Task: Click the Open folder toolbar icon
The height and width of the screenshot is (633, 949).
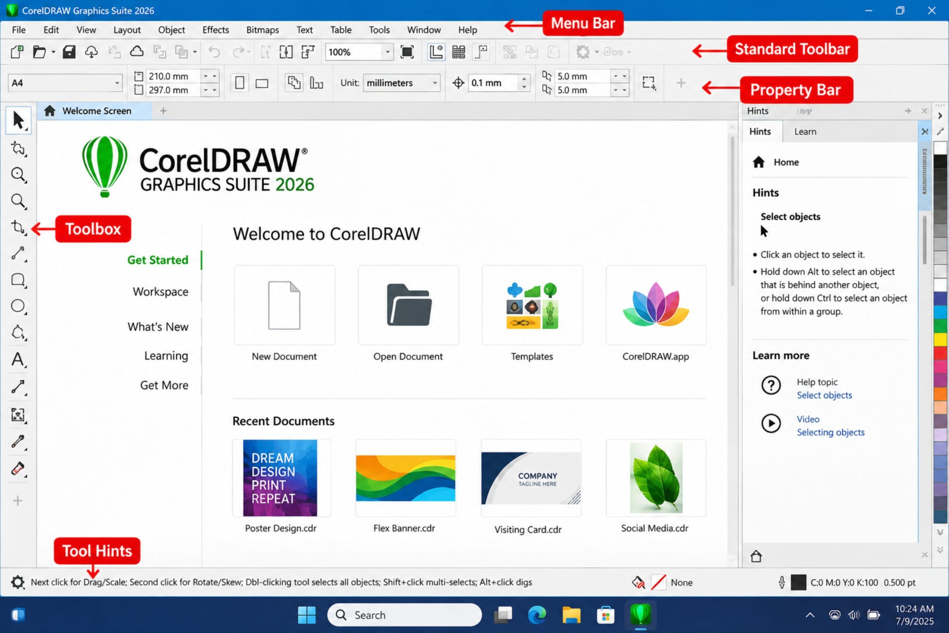Action: [x=39, y=52]
